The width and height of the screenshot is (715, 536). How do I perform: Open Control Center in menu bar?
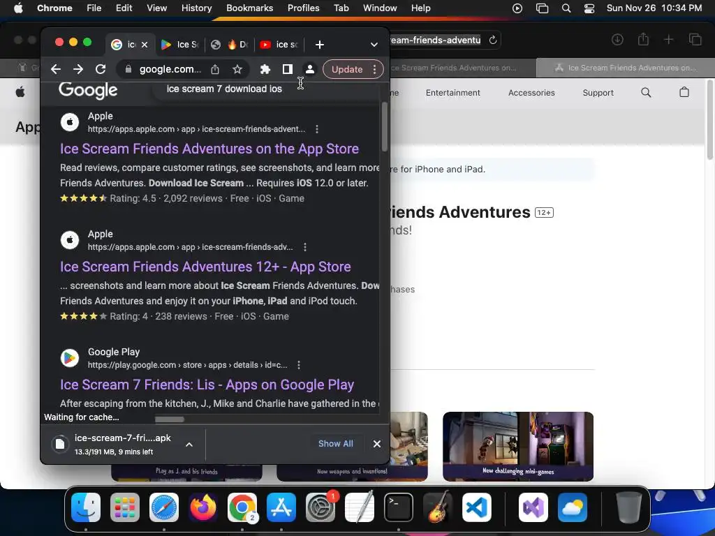(589, 8)
